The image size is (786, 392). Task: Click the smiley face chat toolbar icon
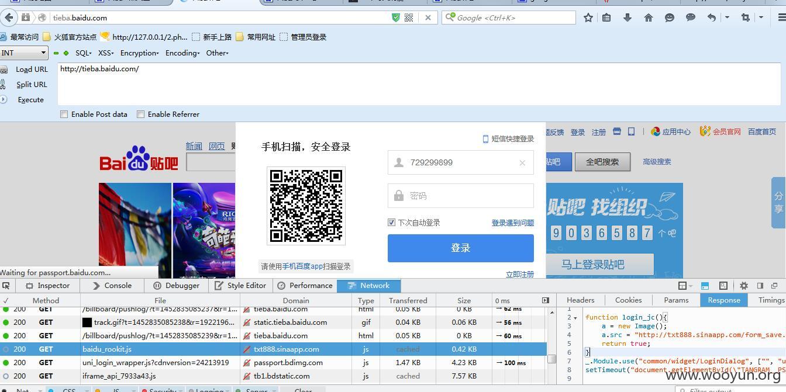click(x=670, y=18)
